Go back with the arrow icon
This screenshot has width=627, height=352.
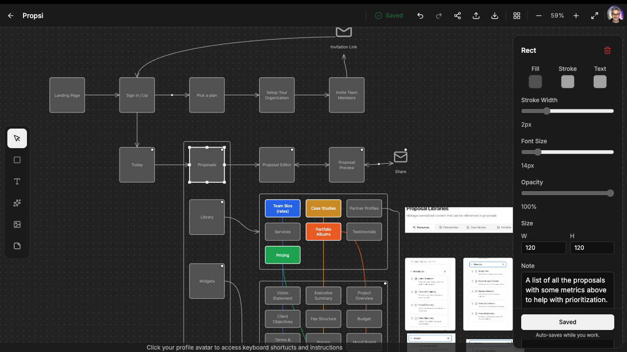[x=11, y=16]
